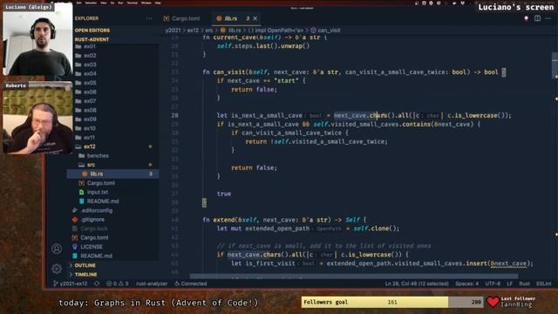Change encoding via UTF-8 status item
The height and width of the screenshot is (314, 558).
[493, 283]
